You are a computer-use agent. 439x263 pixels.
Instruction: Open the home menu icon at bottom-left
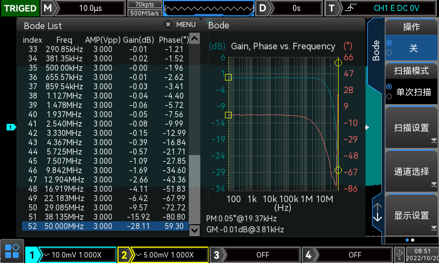click(x=12, y=251)
